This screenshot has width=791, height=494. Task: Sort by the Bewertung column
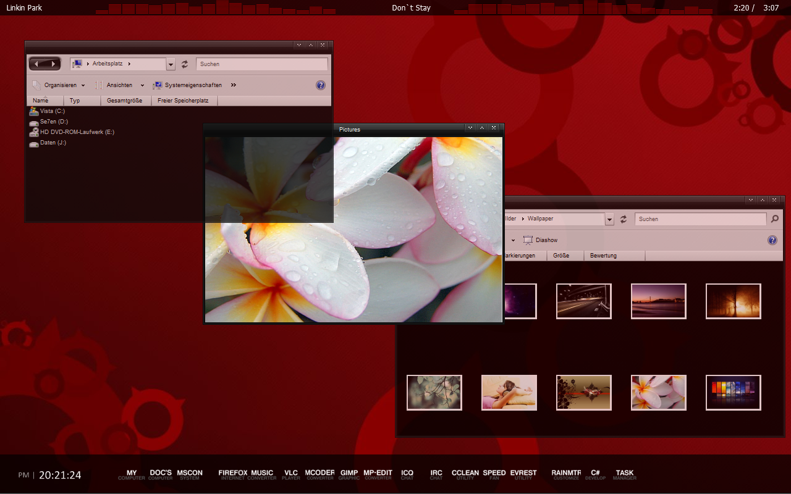point(614,256)
